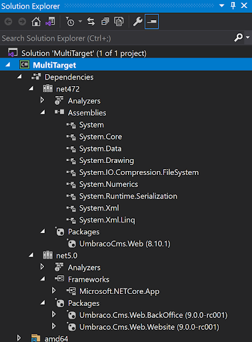This screenshot has width=252, height=342.
Task: Collapse the Assemblies node
Action: coord(43,113)
